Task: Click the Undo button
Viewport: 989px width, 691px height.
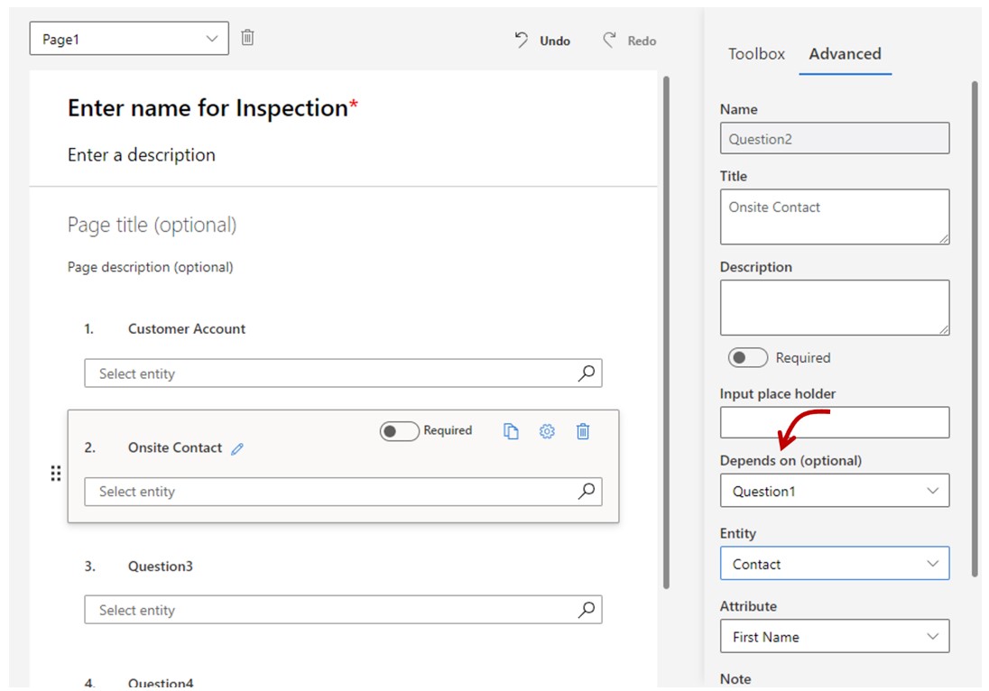Action: (541, 40)
